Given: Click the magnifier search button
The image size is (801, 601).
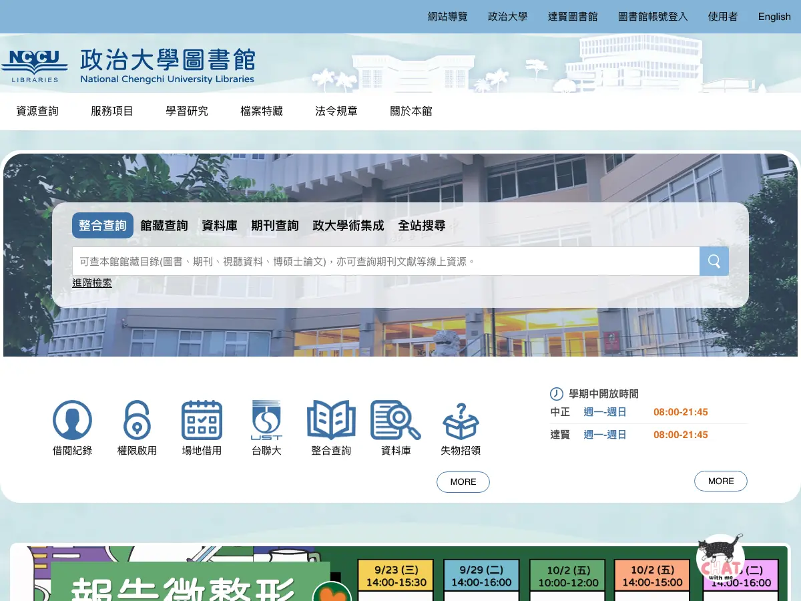Looking at the screenshot, I should (714, 261).
